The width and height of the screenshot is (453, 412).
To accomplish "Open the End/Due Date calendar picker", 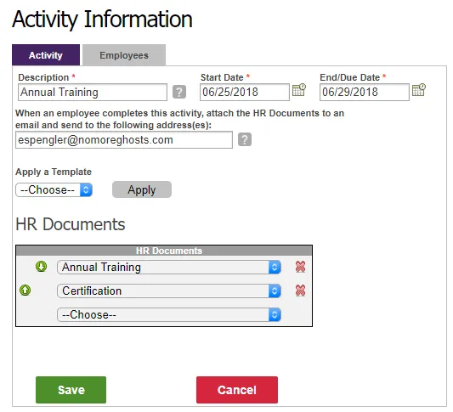I will 419,90.
